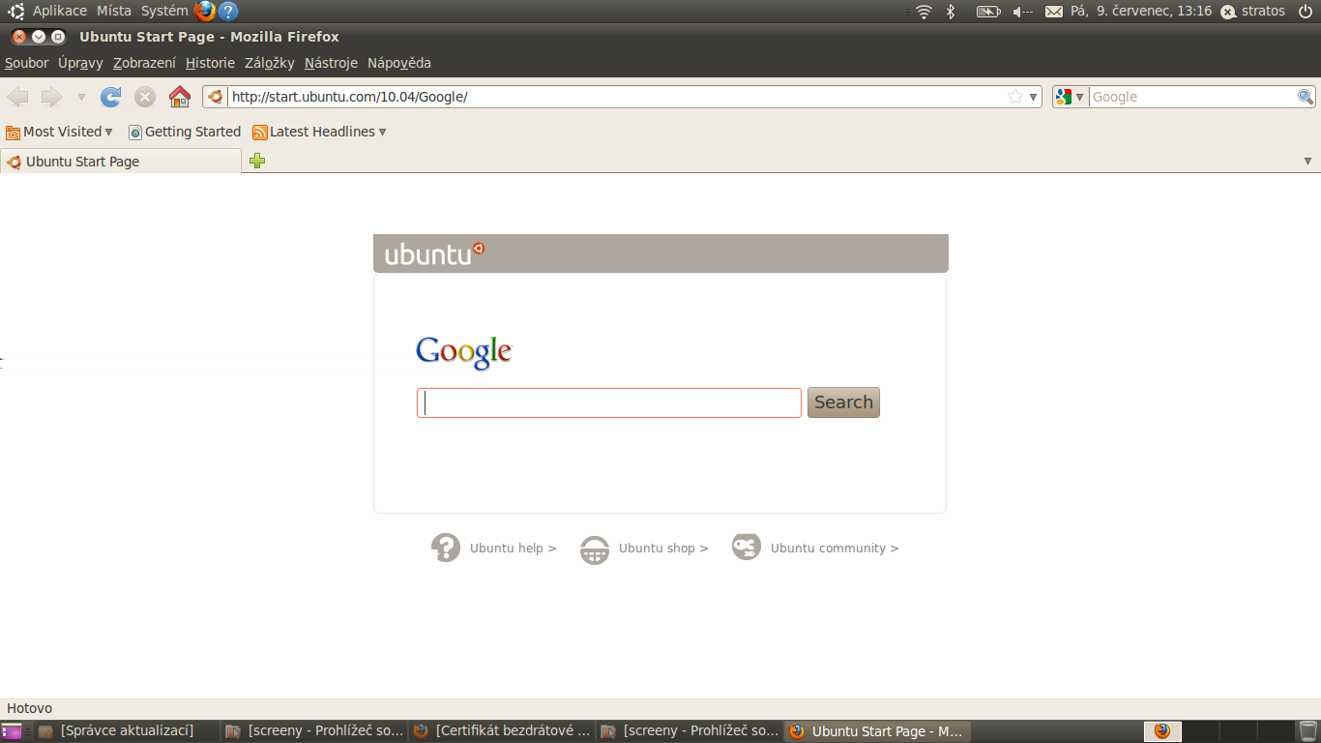Open the Nástroje menu
Image resolution: width=1321 pixels, height=743 pixels.
click(x=331, y=63)
